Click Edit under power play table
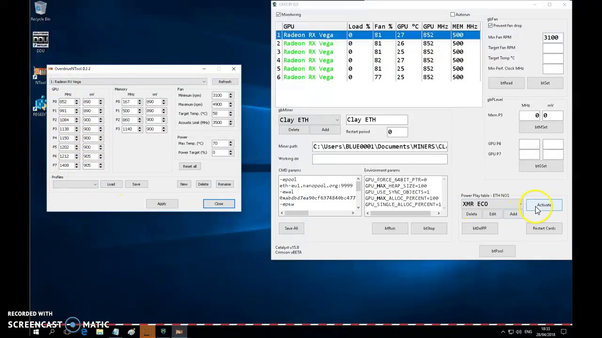The height and width of the screenshot is (338, 602). tap(492, 214)
